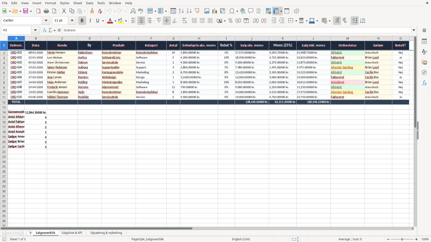Open the File menu

pyautogui.click(x=5, y=3)
